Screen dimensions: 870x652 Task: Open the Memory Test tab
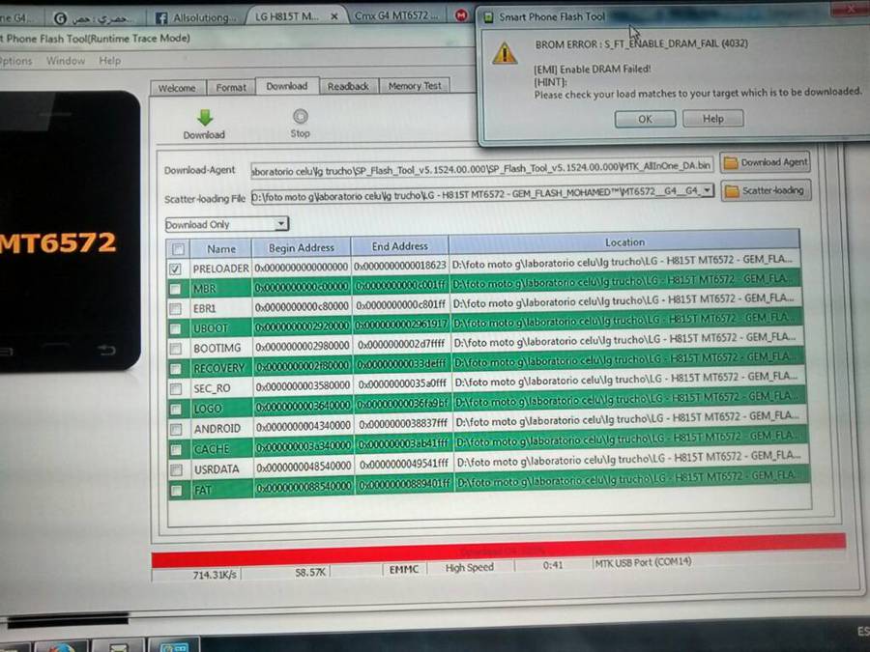click(x=415, y=86)
